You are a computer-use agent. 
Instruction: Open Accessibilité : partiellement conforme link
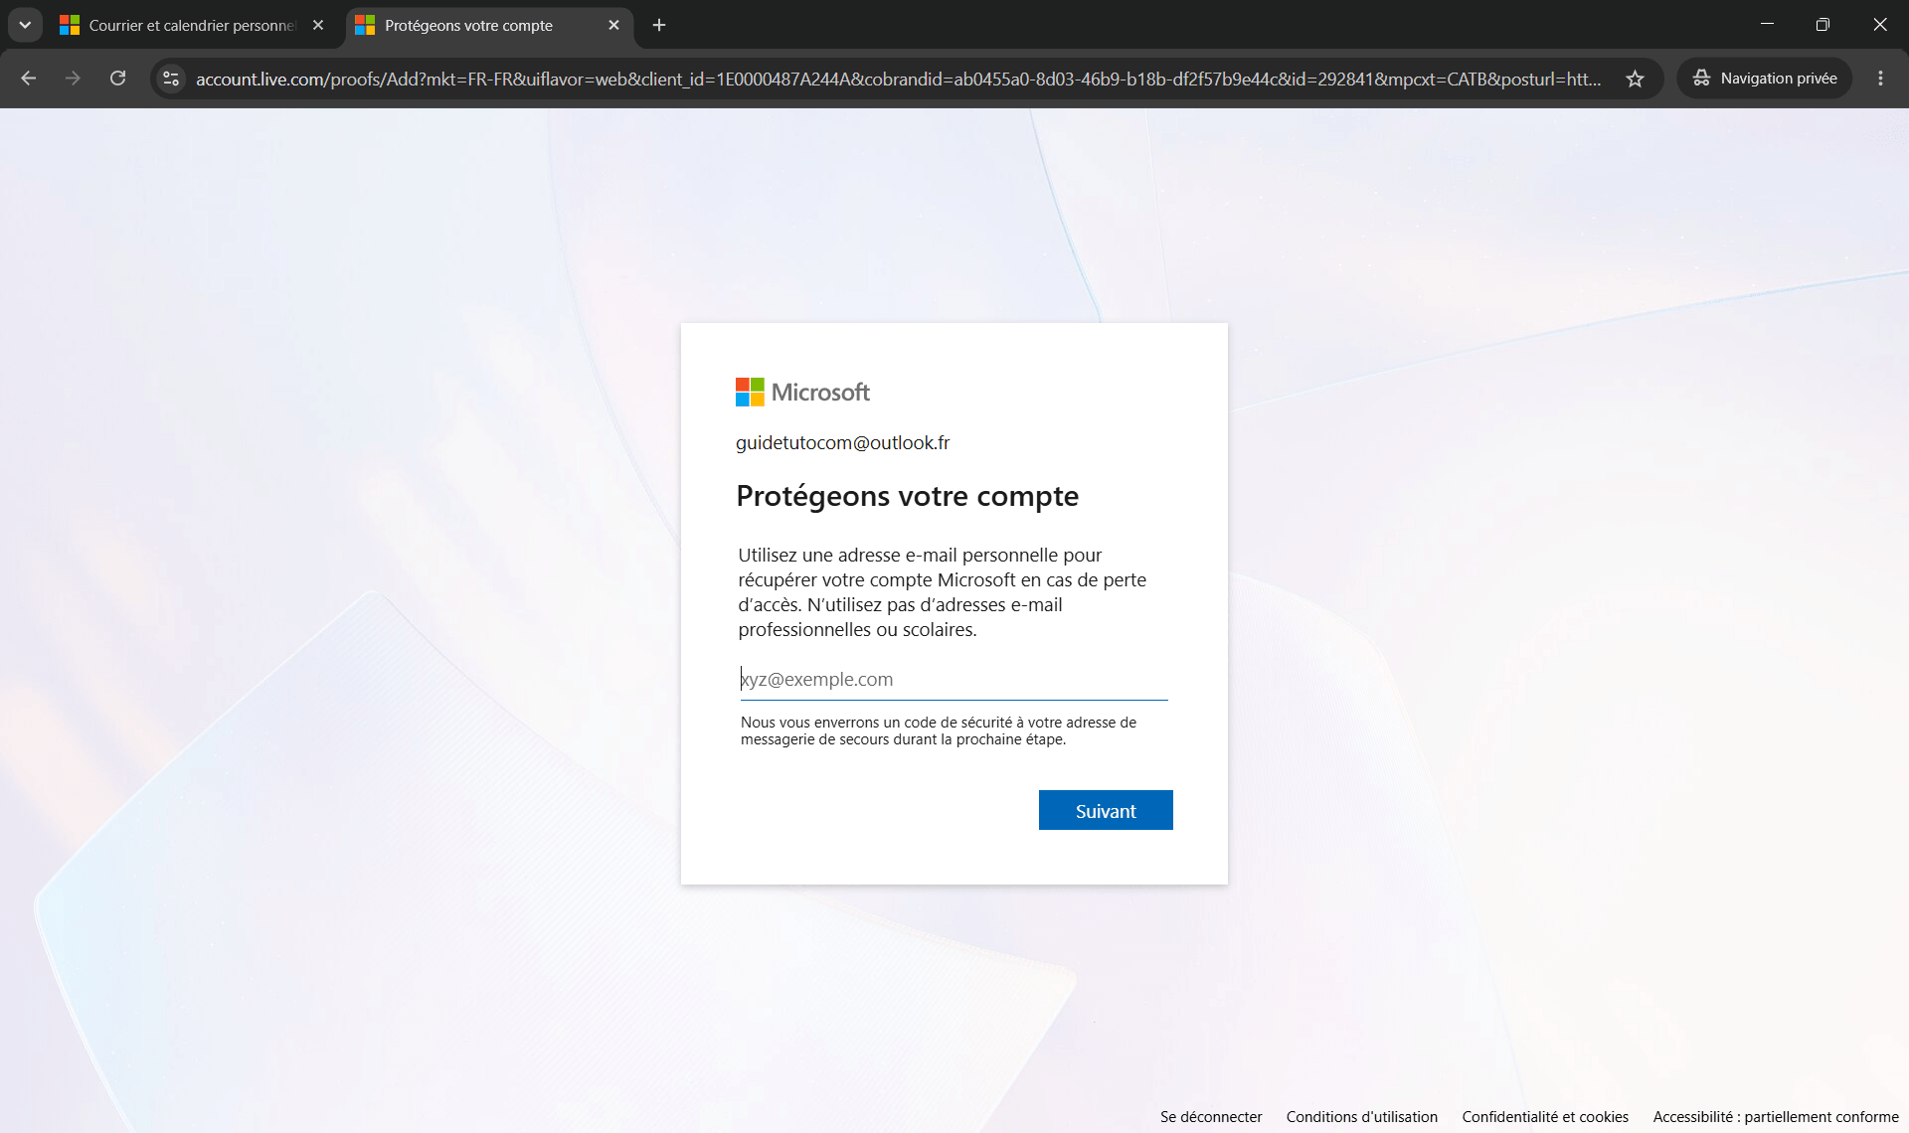[1776, 1117]
